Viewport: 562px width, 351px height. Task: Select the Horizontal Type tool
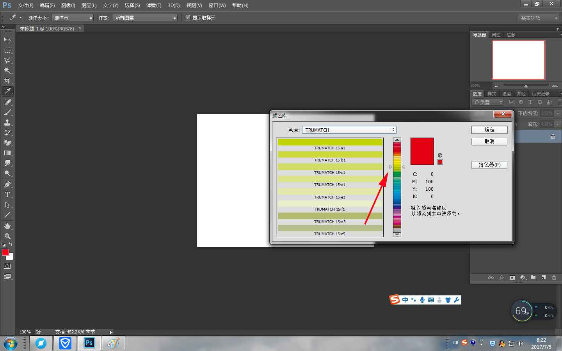7,195
